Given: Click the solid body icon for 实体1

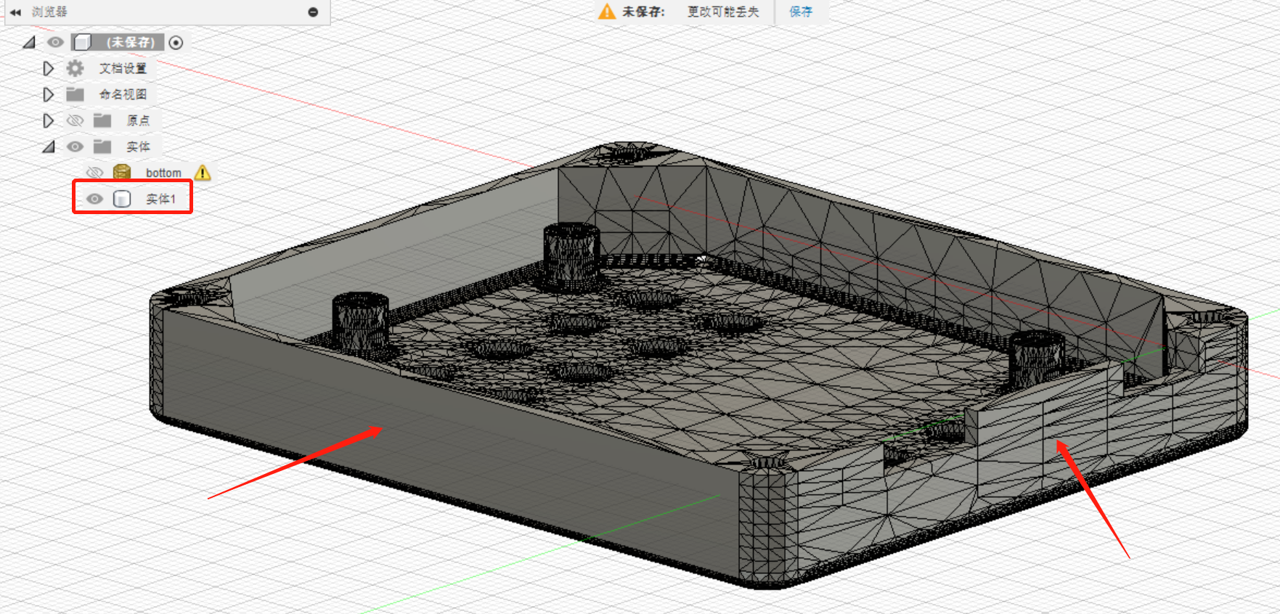Looking at the screenshot, I should [x=122, y=199].
